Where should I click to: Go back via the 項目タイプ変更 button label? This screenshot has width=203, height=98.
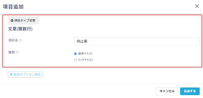click(x=25, y=21)
